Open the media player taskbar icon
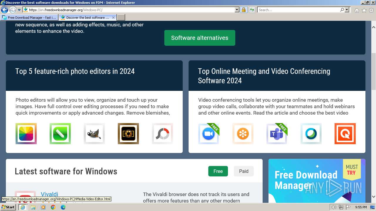Viewport: 376px width, 211px height. (43, 207)
